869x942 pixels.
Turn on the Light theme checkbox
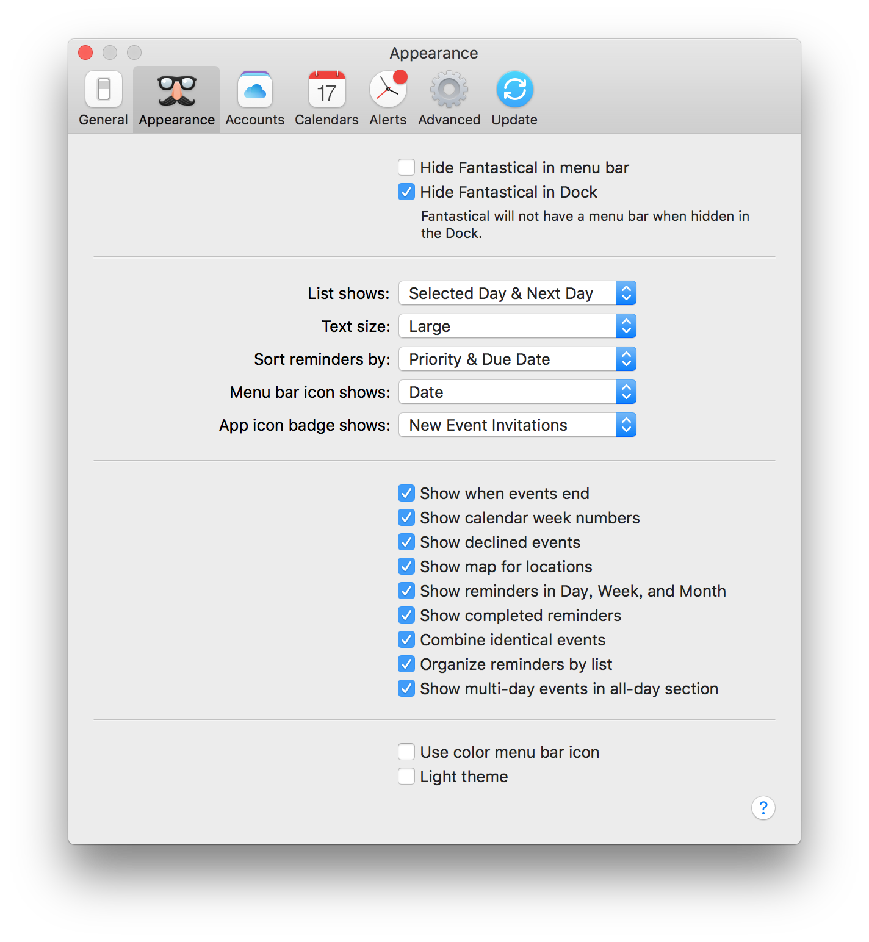[x=406, y=776]
